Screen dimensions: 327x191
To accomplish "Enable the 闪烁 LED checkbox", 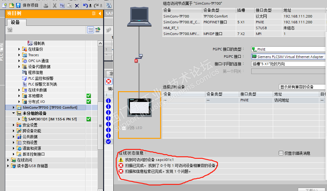I will [124, 128].
